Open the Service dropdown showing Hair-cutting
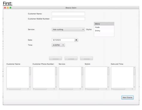142x110 pixels. tap(68, 30)
